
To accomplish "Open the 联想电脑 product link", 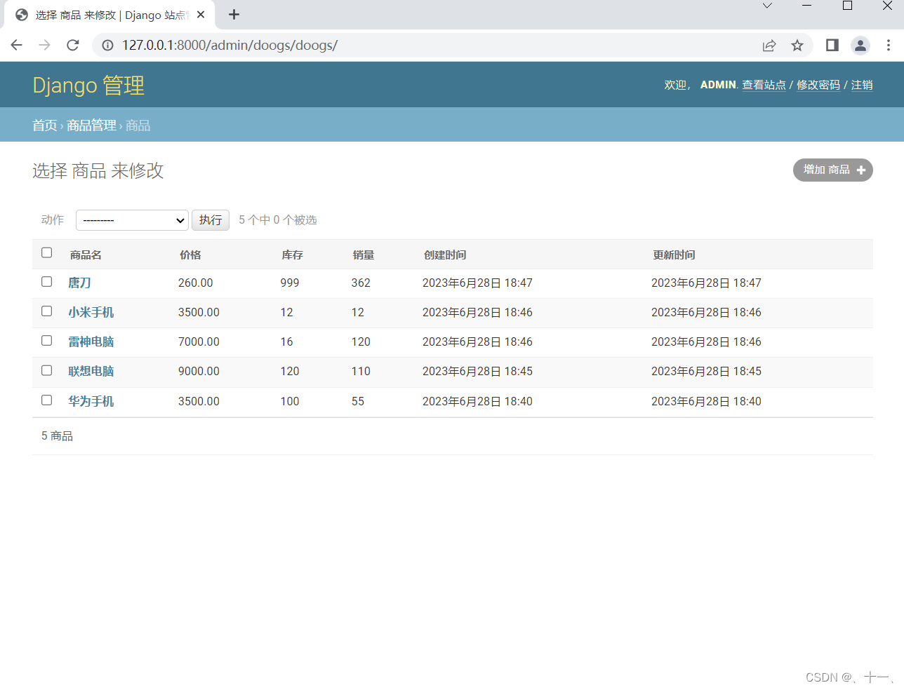I will click(91, 371).
